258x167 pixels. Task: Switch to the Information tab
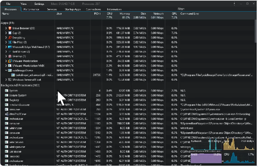114,9
